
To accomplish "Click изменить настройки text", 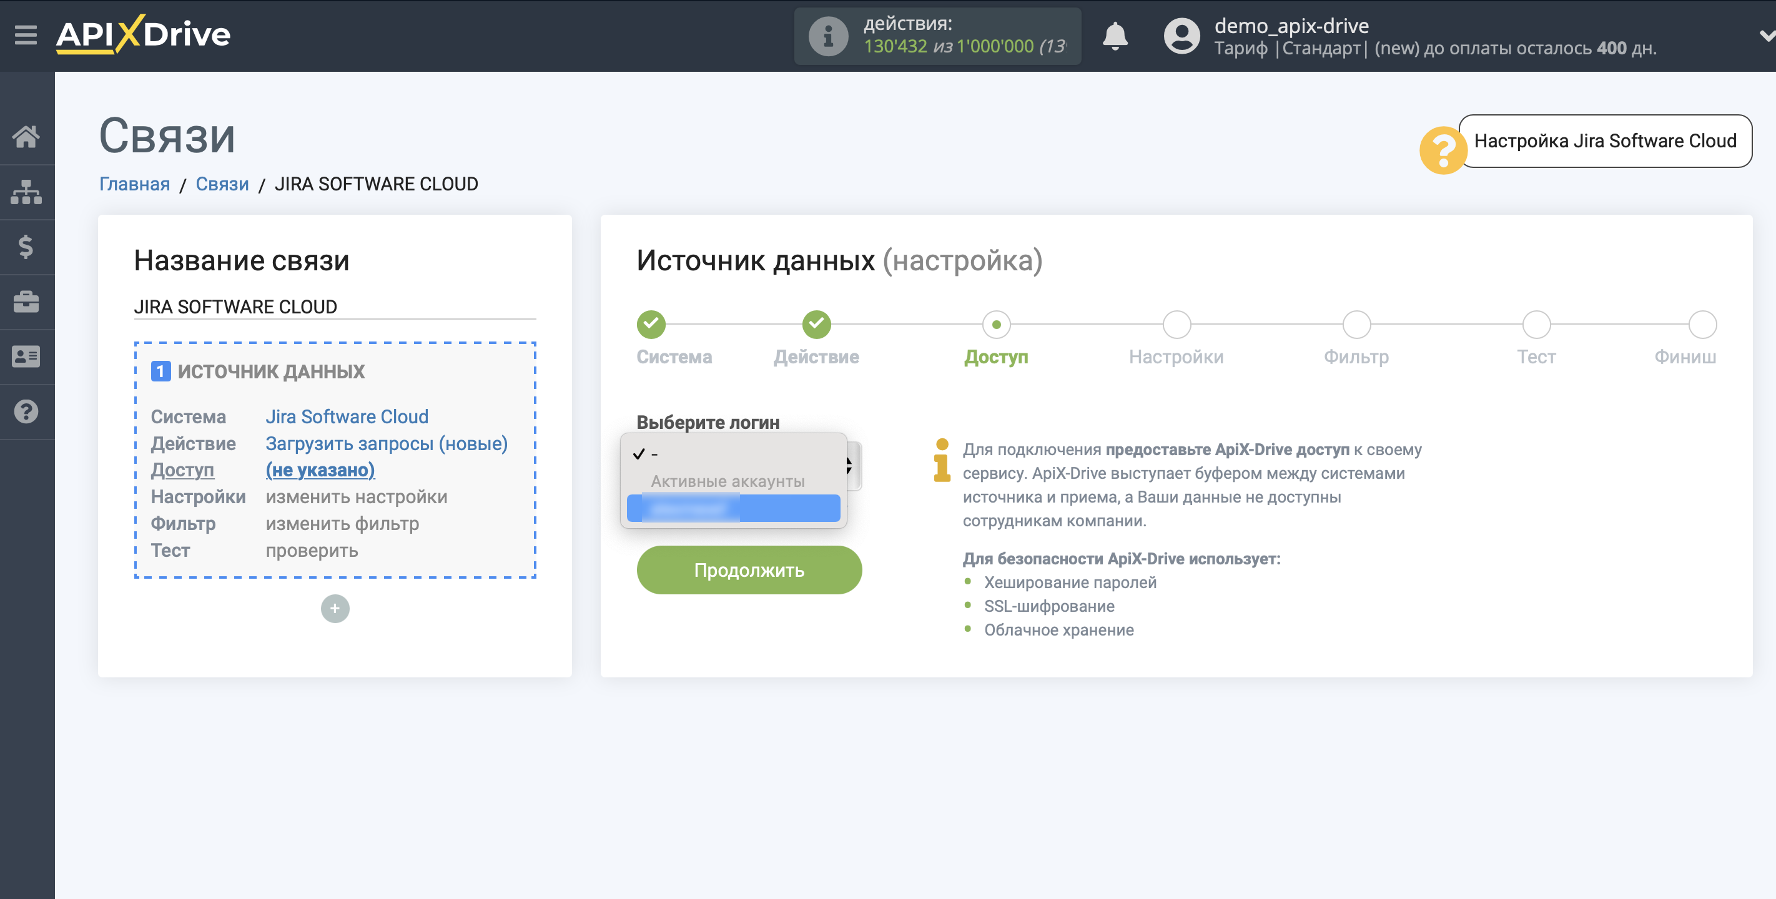I will [x=357, y=497].
